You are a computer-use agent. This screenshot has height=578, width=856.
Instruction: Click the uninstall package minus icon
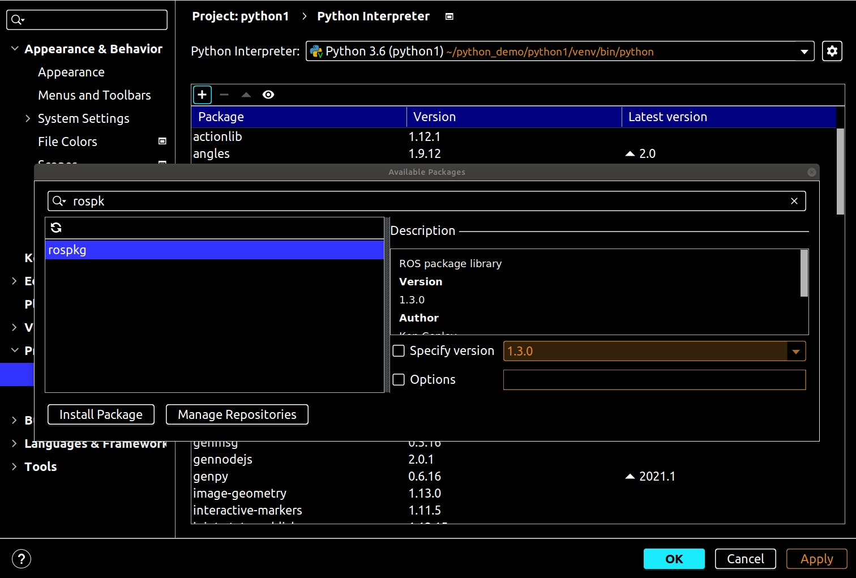coord(224,95)
